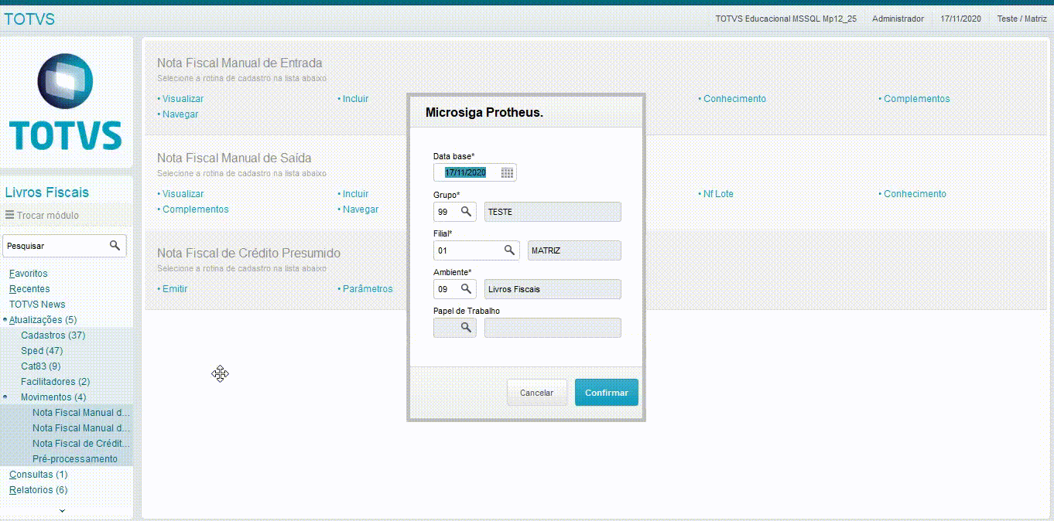The height and width of the screenshot is (521, 1054).
Task: Open the Ambiente field lookup magnifier
Action: tap(466, 288)
